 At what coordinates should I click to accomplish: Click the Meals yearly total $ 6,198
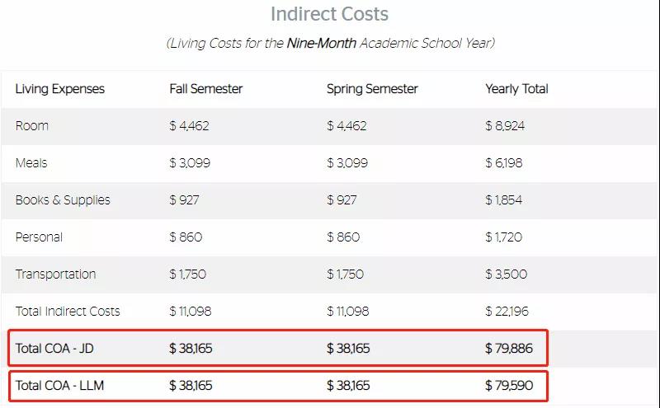point(504,163)
